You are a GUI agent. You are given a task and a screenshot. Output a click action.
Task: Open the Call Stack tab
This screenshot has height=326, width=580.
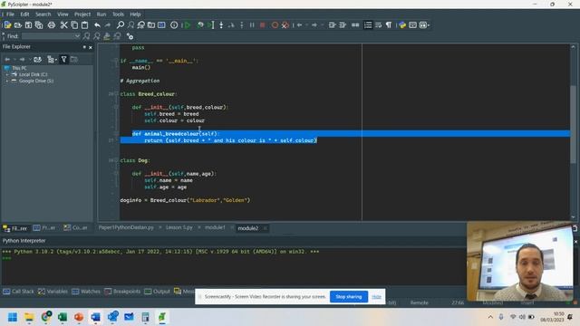point(18,292)
